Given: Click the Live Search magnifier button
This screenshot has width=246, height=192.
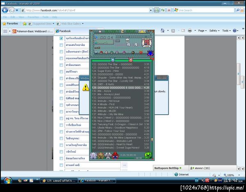Looking at the screenshot, I should [238, 10].
